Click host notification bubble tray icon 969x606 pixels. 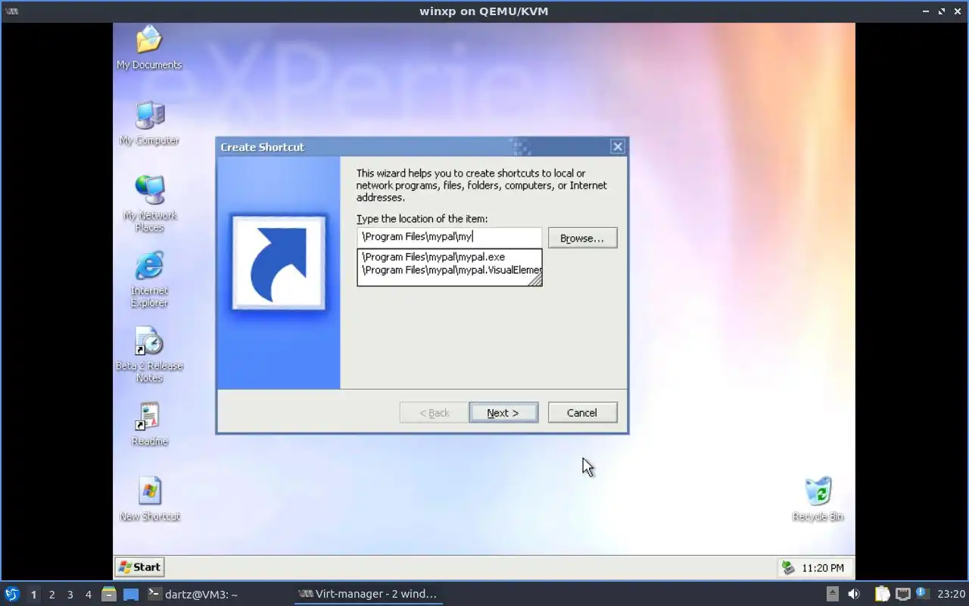(922, 593)
